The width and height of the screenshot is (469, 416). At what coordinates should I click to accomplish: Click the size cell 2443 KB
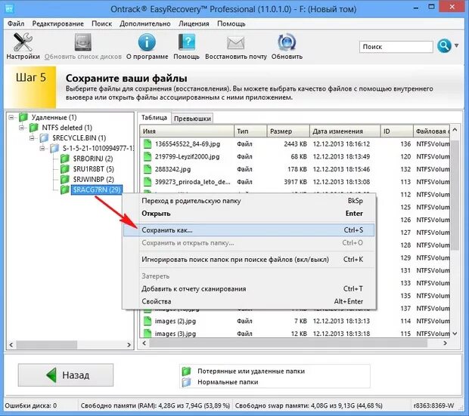(295, 144)
